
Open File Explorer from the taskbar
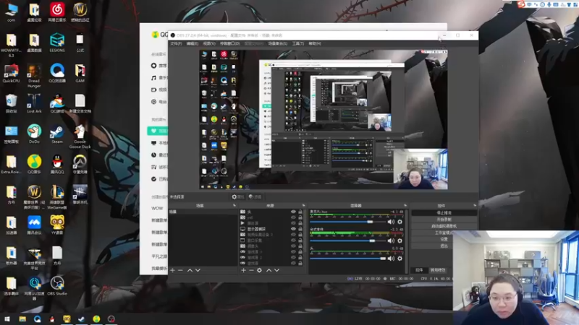point(22,318)
